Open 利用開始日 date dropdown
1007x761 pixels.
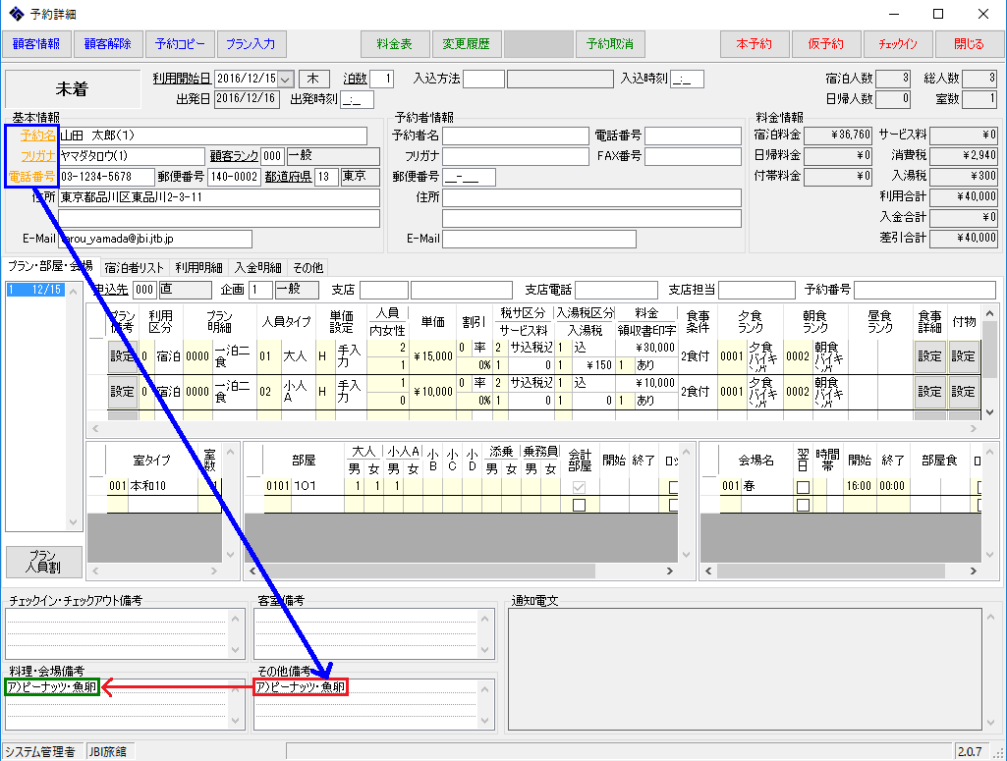pyautogui.click(x=286, y=79)
